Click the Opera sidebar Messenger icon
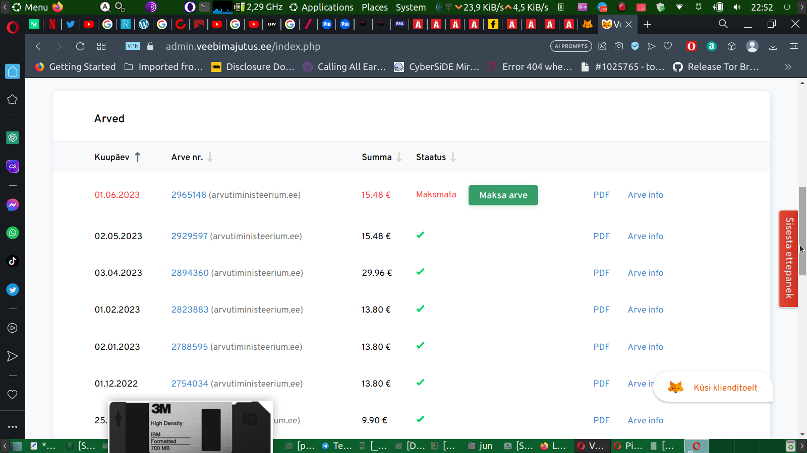 point(13,205)
